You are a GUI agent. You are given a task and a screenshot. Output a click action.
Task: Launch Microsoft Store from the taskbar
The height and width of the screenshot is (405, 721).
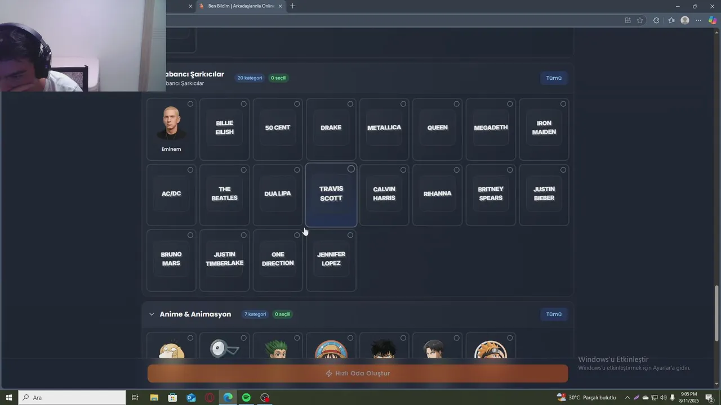pos(172,398)
